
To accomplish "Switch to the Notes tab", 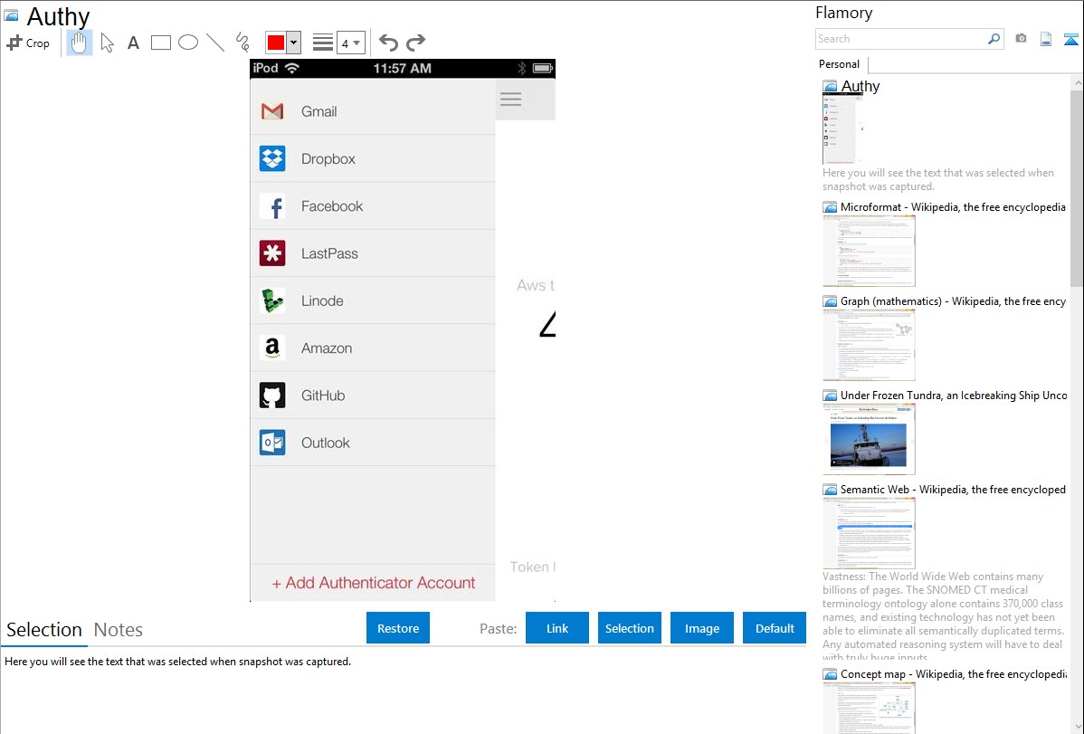I will [x=119, y=630].
